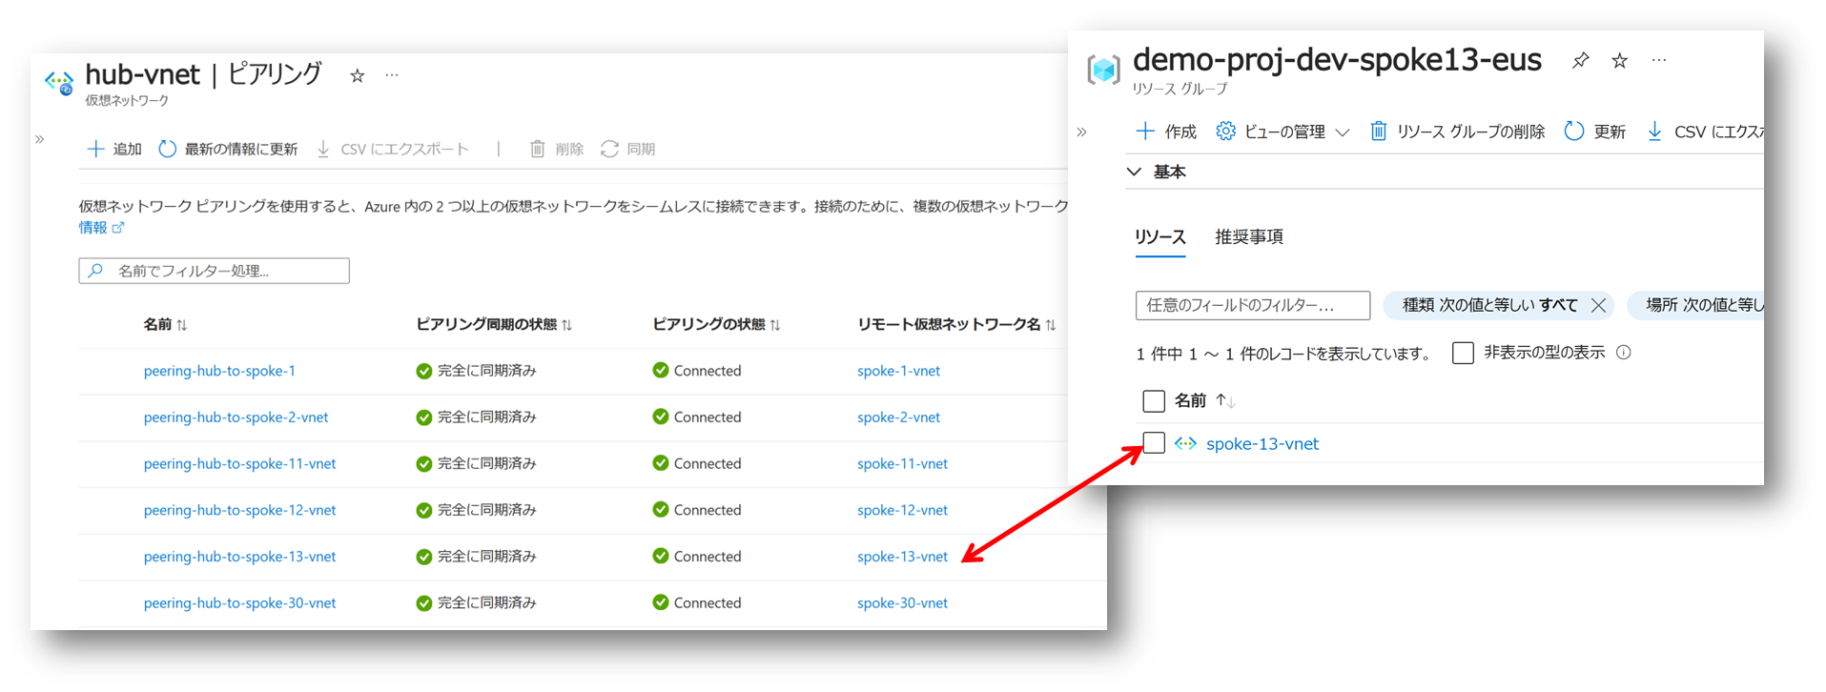Collapse the 基本 section chevron
Screen dimensions: 1826x692
tap(1134, 172)
